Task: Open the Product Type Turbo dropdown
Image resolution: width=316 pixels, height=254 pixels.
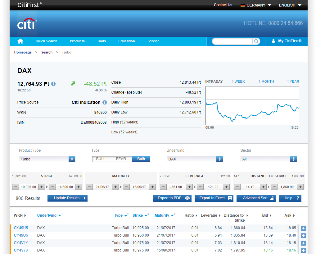Action: coord(47,159)
